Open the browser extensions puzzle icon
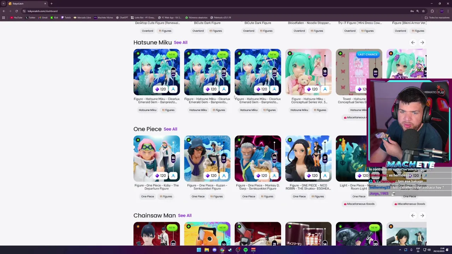This screenshot has width=452, height=254. point(432,11)
